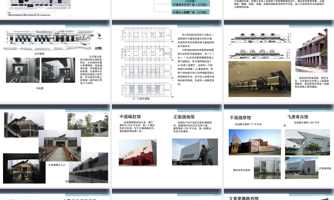
Task: Select the slide titled 中流砥柱馆 and 正面战场馆
Action: point(167,146)
